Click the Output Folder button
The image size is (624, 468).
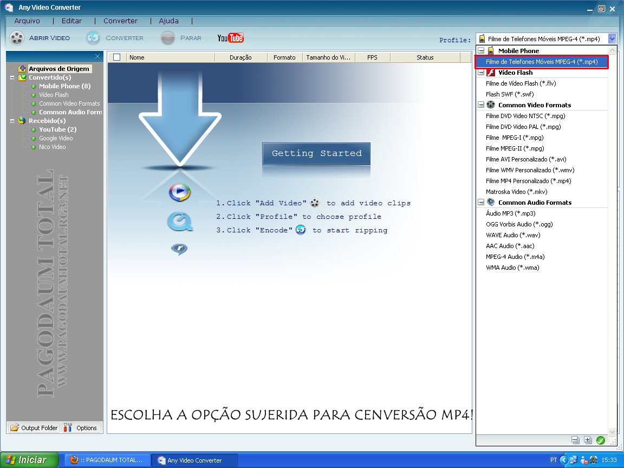(x=34, y=428)
